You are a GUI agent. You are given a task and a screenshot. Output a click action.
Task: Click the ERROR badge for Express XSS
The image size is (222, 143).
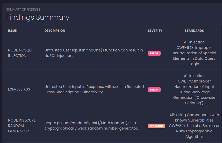(x=154, y=90)
